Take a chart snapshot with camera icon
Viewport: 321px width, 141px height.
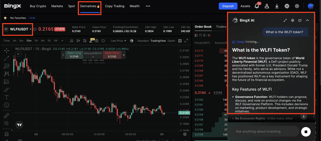(x=97, y=41)
